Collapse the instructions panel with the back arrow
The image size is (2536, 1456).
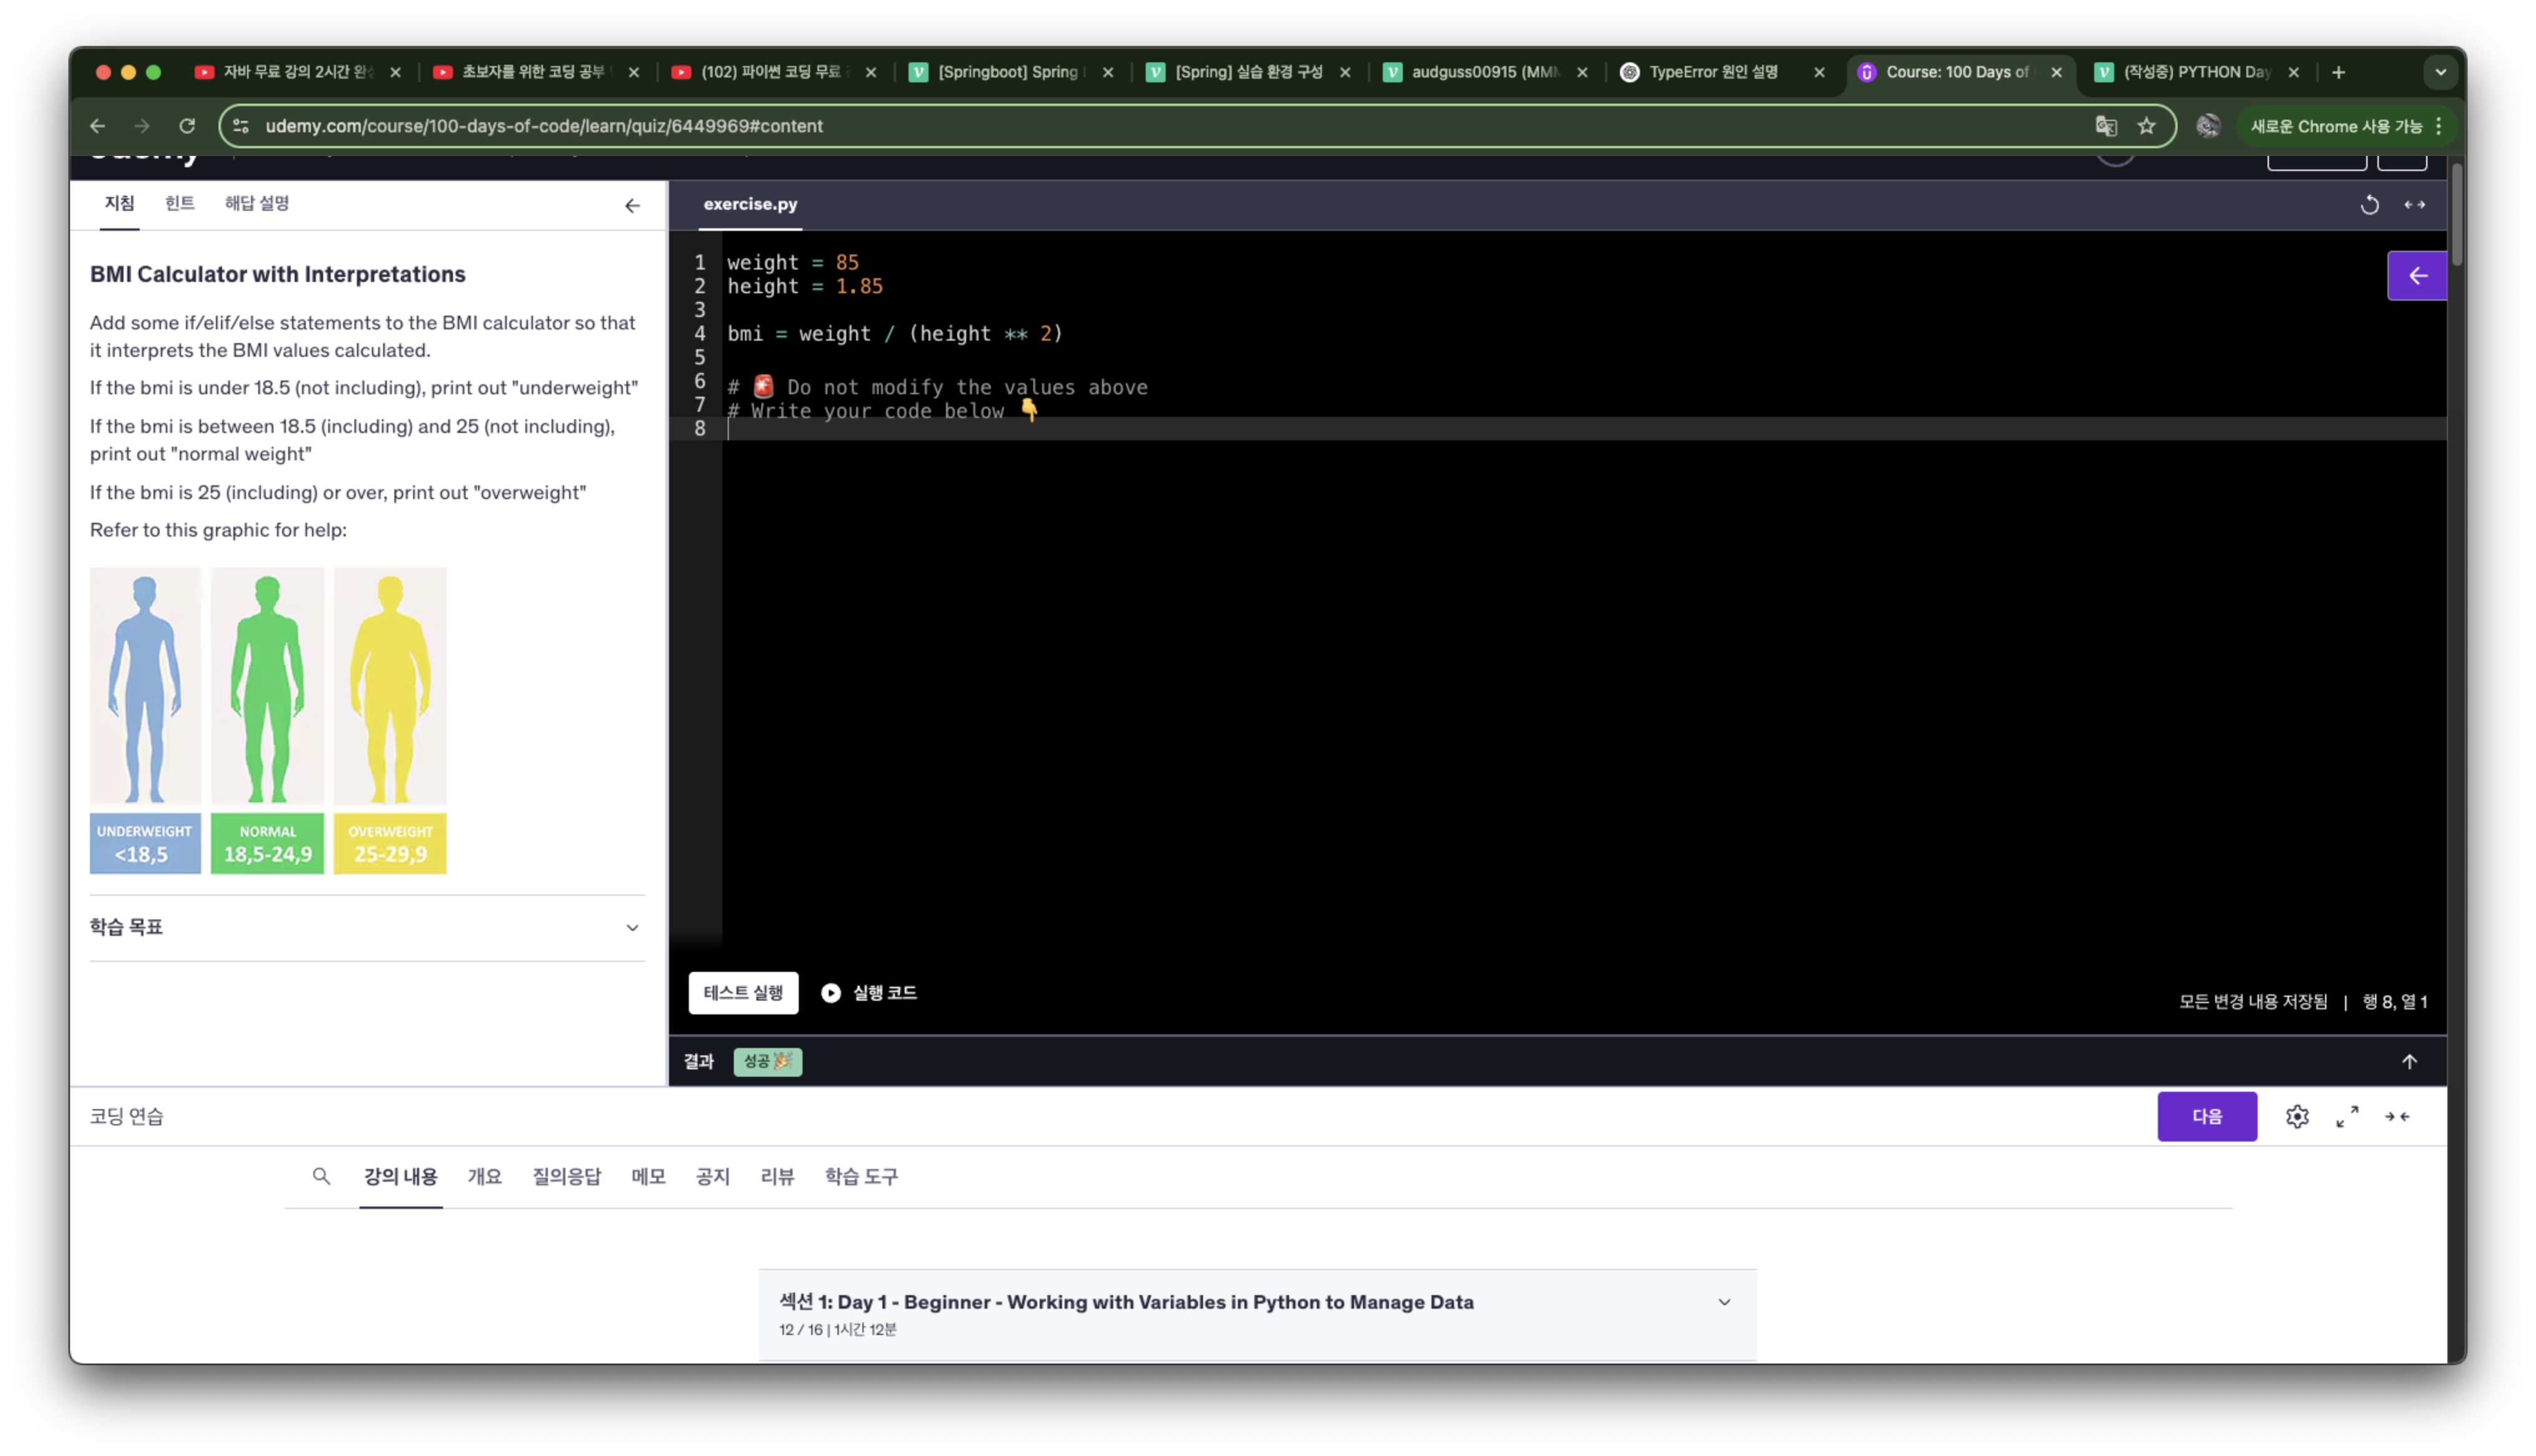point(632,206)
